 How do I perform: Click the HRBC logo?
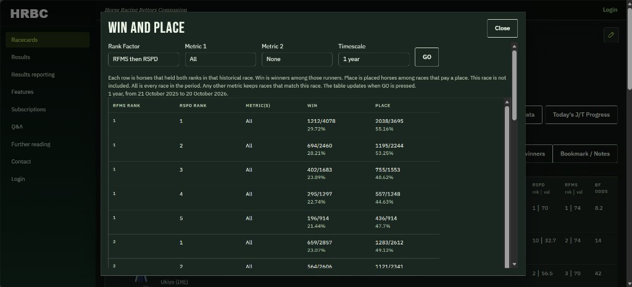tap(29, 14)
